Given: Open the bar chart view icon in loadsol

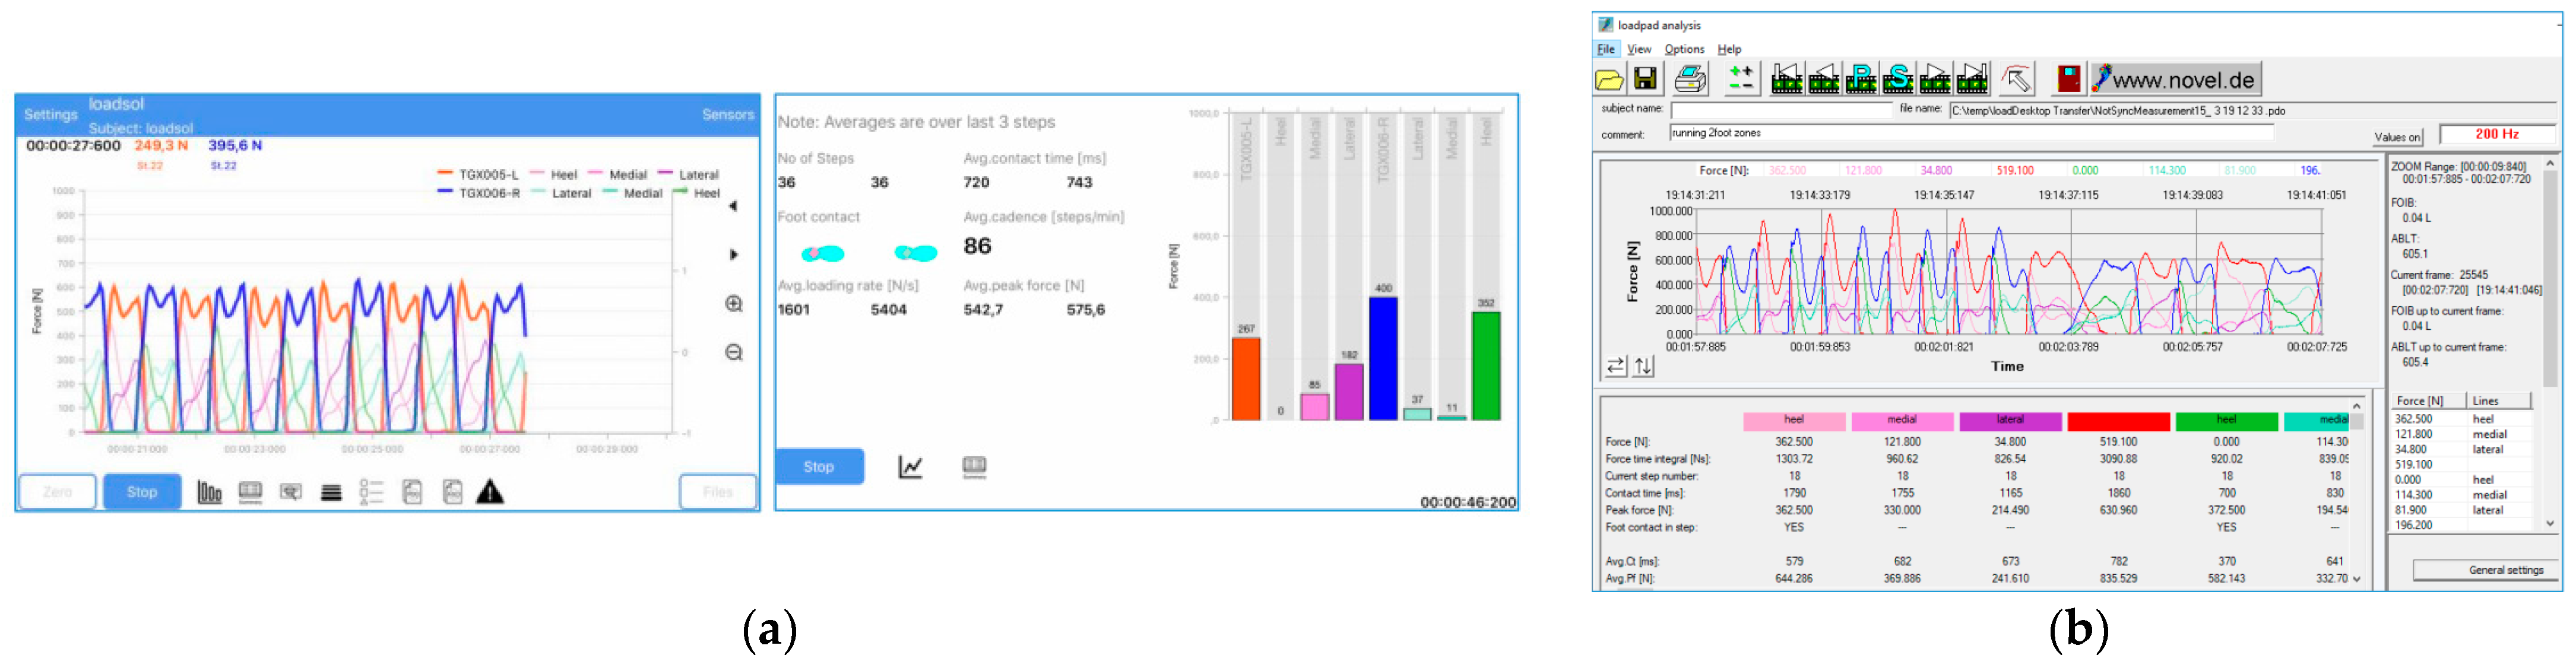Looking at the screenshot, I should click(209, 492).
